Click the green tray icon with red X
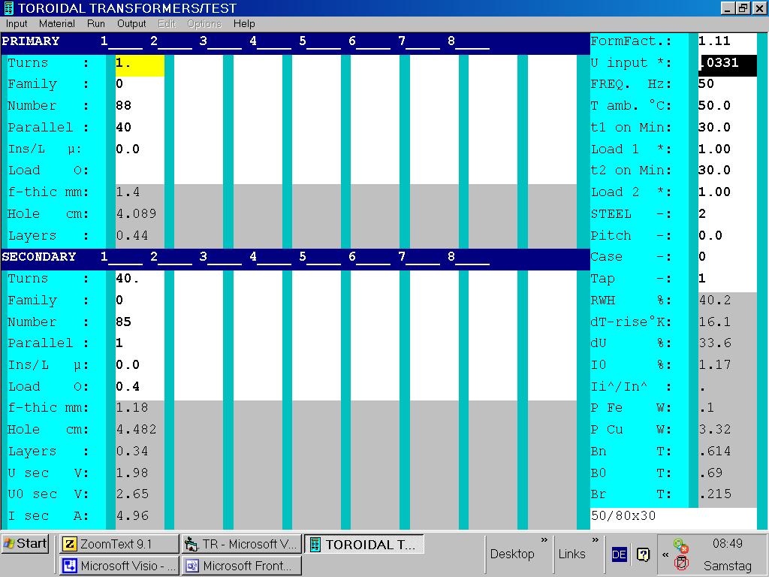This screenshot has width=769, height=577. 680,545
